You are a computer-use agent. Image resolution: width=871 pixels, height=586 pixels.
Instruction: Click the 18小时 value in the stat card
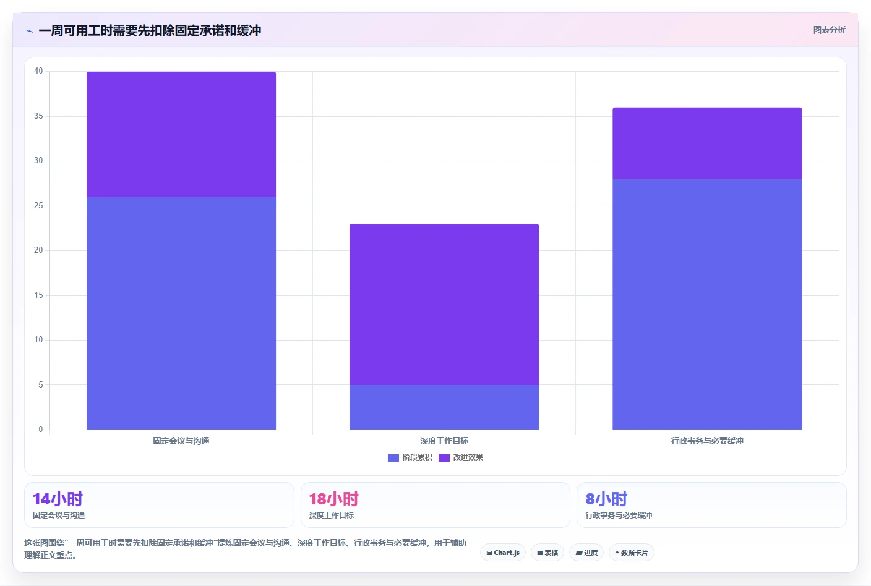334,499
